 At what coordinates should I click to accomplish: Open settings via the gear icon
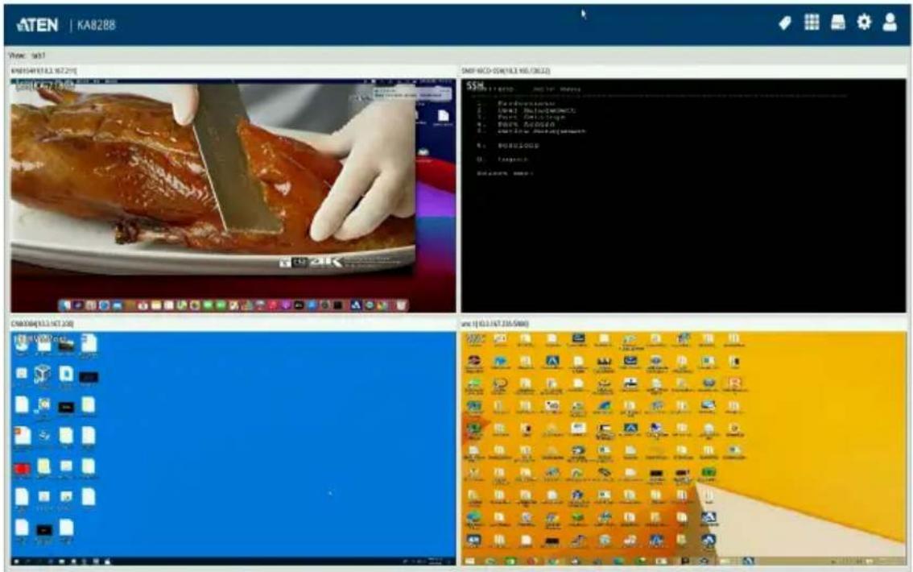[864, 23]
